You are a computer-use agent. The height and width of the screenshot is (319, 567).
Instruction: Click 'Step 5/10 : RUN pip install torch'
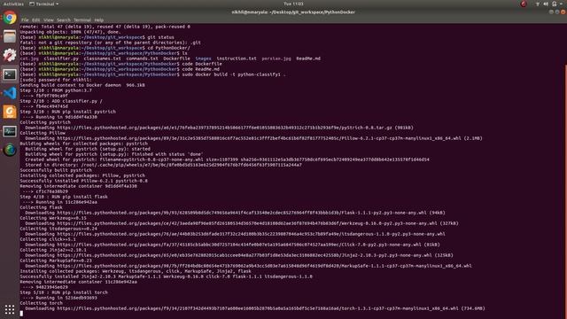(64, 292)
